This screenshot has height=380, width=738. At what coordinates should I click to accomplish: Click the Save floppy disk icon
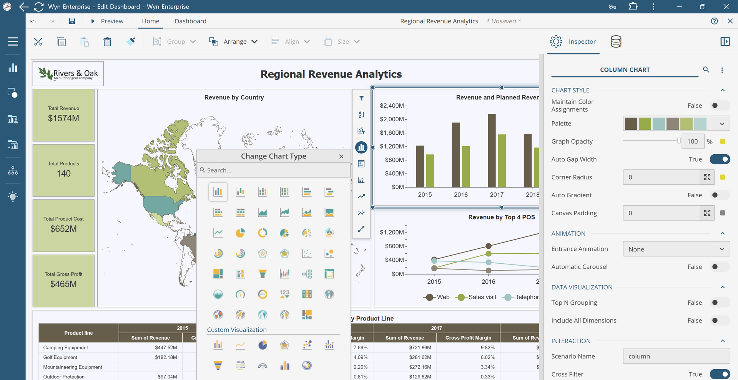tap(72, 21)
